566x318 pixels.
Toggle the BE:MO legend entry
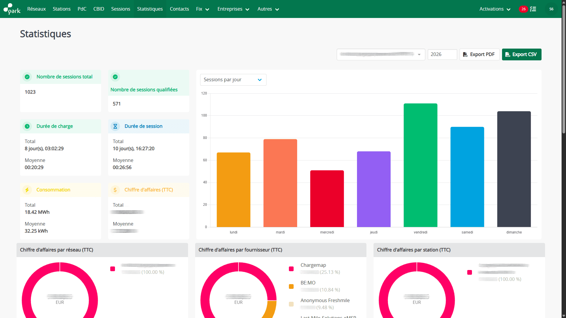308,283
